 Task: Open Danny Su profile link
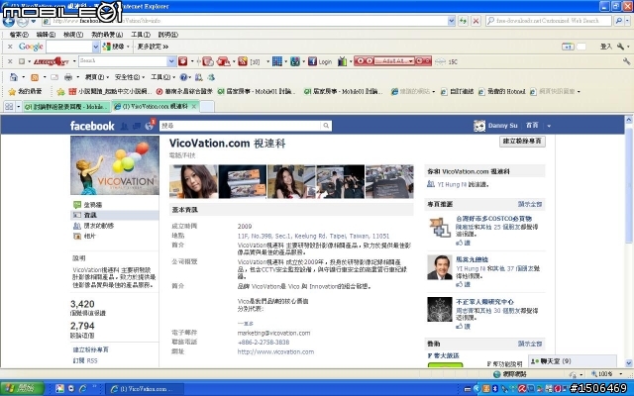click(502, 126)
